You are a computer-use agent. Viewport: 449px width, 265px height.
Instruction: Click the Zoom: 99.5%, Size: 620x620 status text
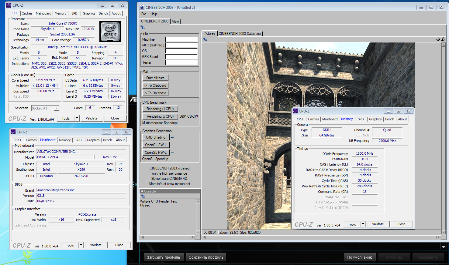point(240,233)
